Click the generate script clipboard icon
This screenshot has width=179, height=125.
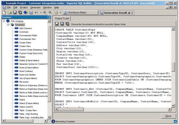point(56,13)
